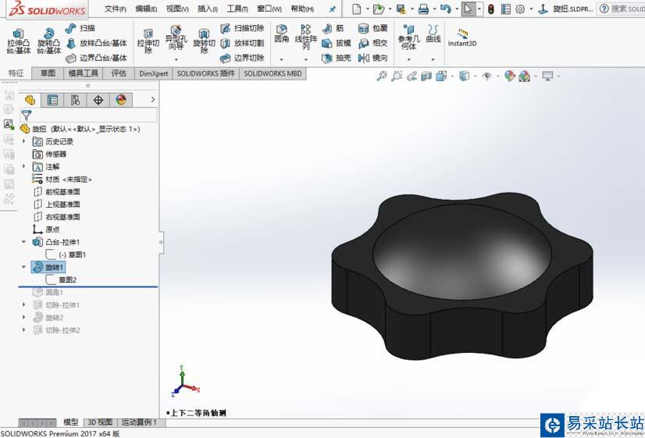Open the Linear Pattern dropdown arrow
645x438 pixels.
pyautogui.click(x=305, y=59)
